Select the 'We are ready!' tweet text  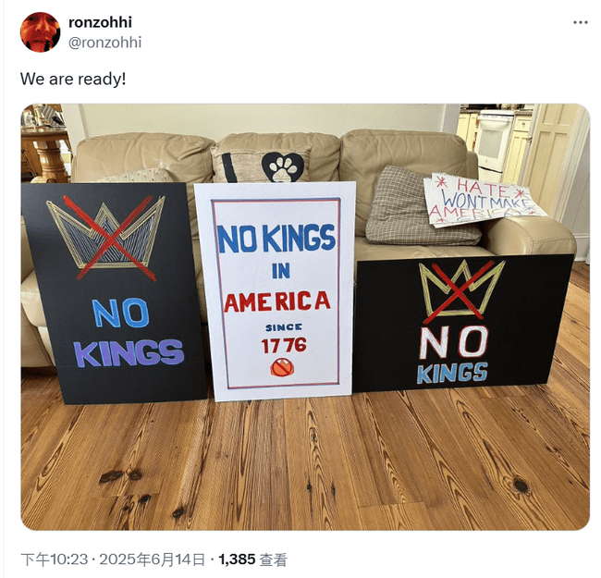(73, 80)
